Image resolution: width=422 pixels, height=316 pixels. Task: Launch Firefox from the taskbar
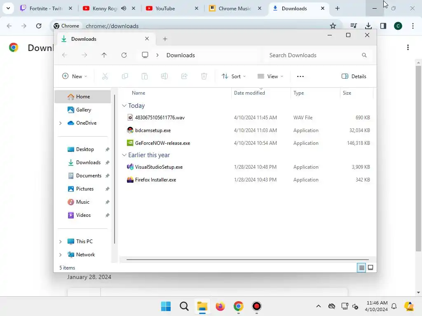[220, 306]
